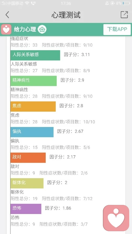
Task: Tap the floating pink heart app icon
Action: point(116,218)
